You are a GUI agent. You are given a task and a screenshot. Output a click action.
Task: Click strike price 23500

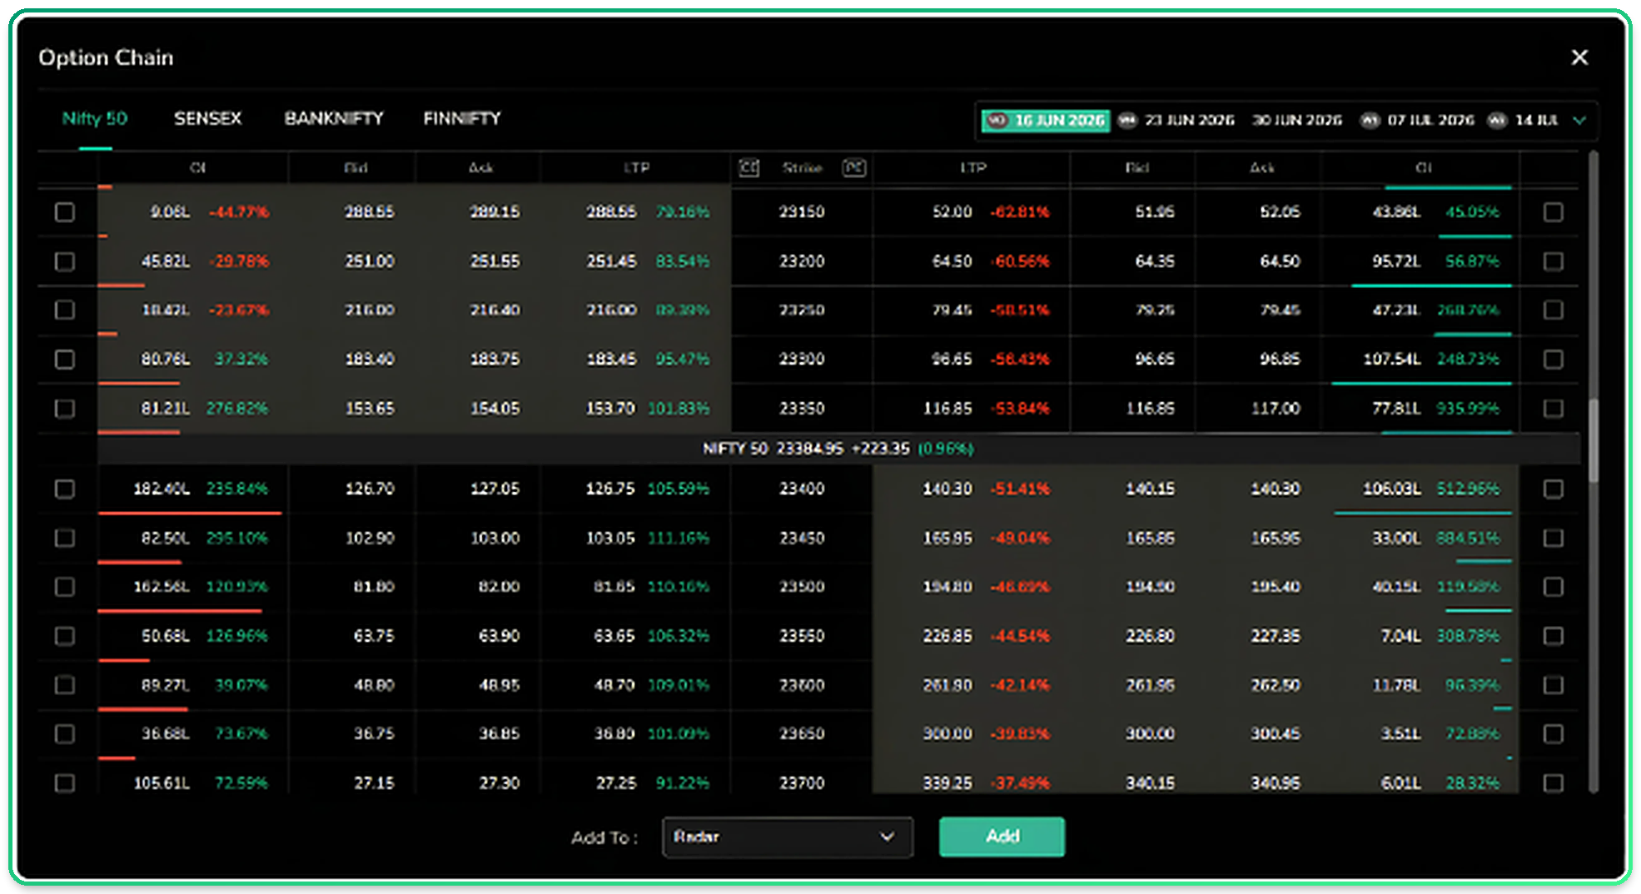pos(802,587)
